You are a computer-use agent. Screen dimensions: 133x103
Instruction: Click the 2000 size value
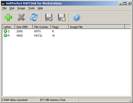(x=19, y=31)
